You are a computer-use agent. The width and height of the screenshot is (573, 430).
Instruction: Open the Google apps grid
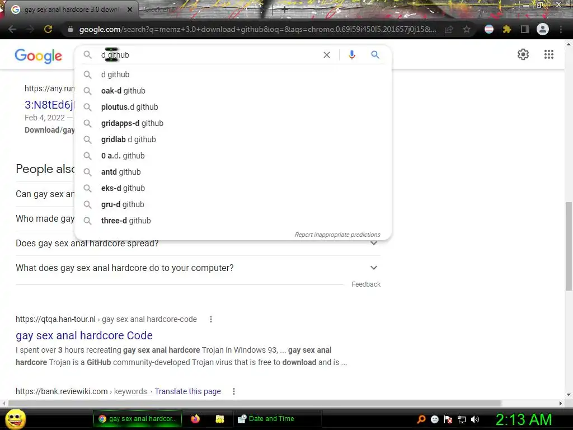[x=548, y=54]
